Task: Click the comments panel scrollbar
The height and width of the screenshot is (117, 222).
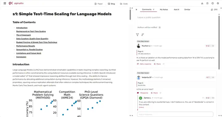Action: click(x=219, y=41)
